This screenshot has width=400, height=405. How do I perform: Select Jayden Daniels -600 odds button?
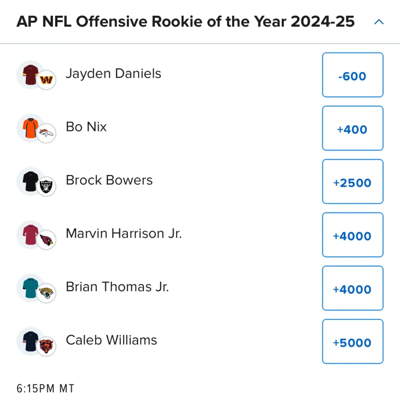tap(353, 75)
